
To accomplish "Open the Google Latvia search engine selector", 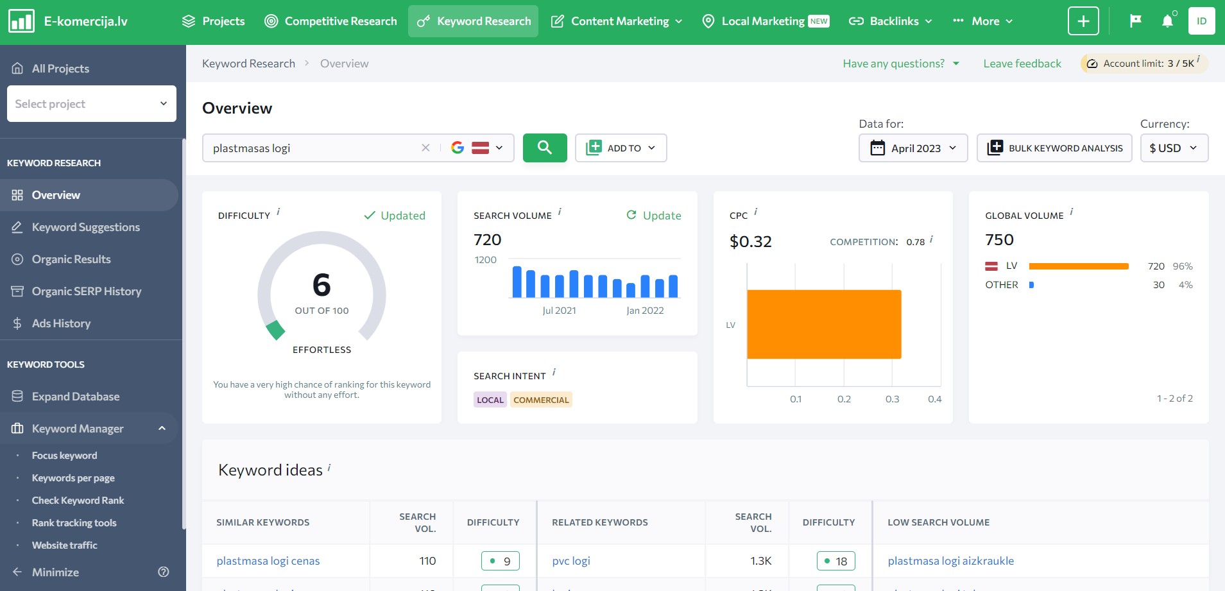I will [x=476, y=148].
